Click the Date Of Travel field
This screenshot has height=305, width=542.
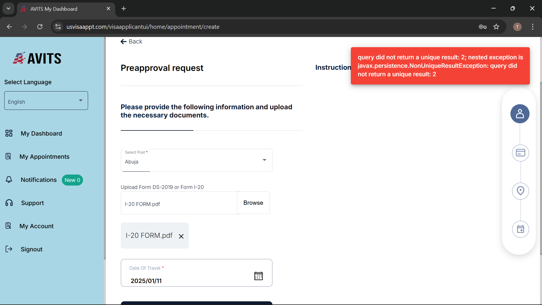196,273
